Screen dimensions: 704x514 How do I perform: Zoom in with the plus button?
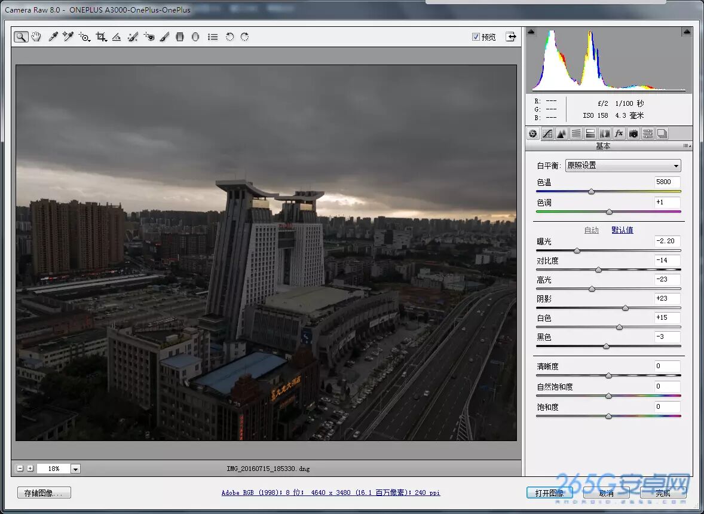(30, 468)
